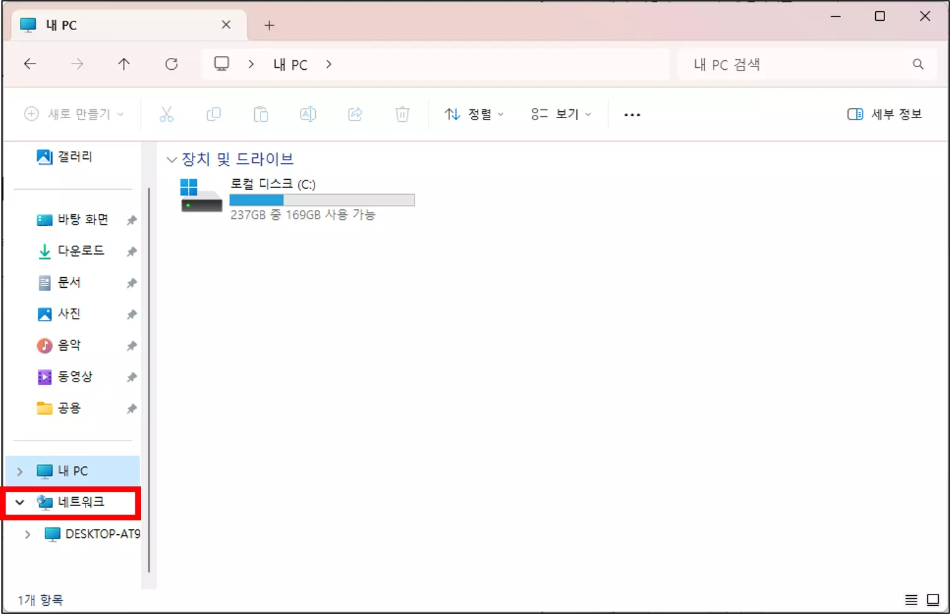Close the 내 PC tab
Image resolution: width=950 pixels, height=614 pixels.
[x=226, y=25]
